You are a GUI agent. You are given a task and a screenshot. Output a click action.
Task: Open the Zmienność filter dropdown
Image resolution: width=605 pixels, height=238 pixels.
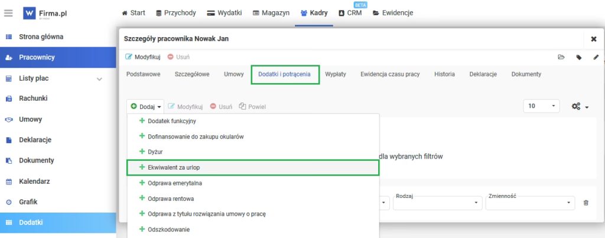coord(529,203)
